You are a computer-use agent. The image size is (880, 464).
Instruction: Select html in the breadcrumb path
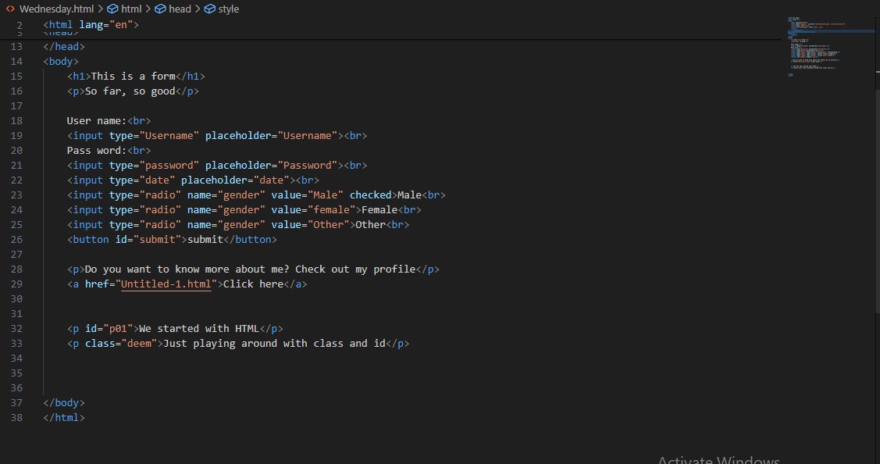131,9
